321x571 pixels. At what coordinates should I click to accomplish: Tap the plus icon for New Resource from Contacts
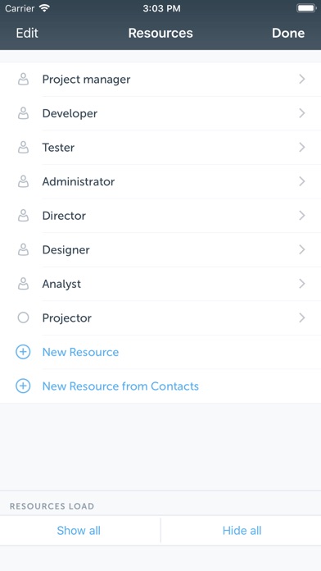23,386
